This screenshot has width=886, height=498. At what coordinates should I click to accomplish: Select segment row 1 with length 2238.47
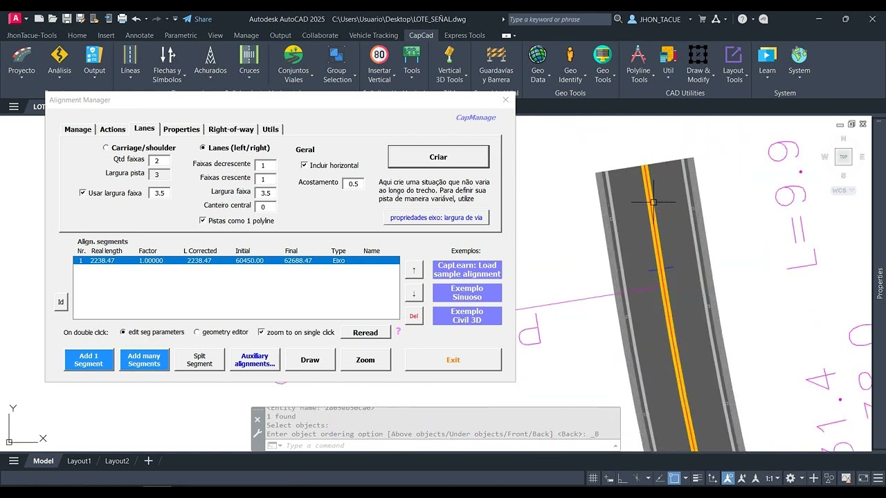tap(236, 261)
